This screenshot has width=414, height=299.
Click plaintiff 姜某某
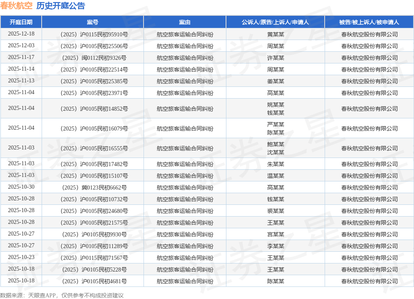point(276,81)
